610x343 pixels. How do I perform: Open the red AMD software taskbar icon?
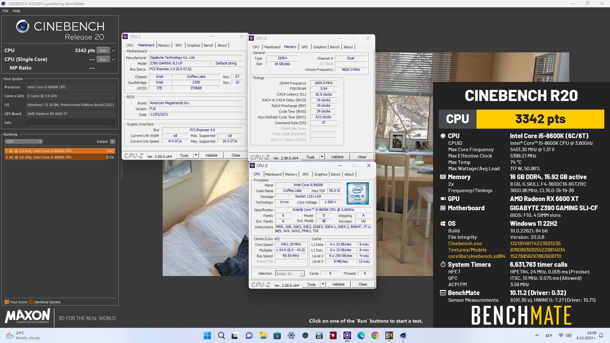(x=333, y=335)
